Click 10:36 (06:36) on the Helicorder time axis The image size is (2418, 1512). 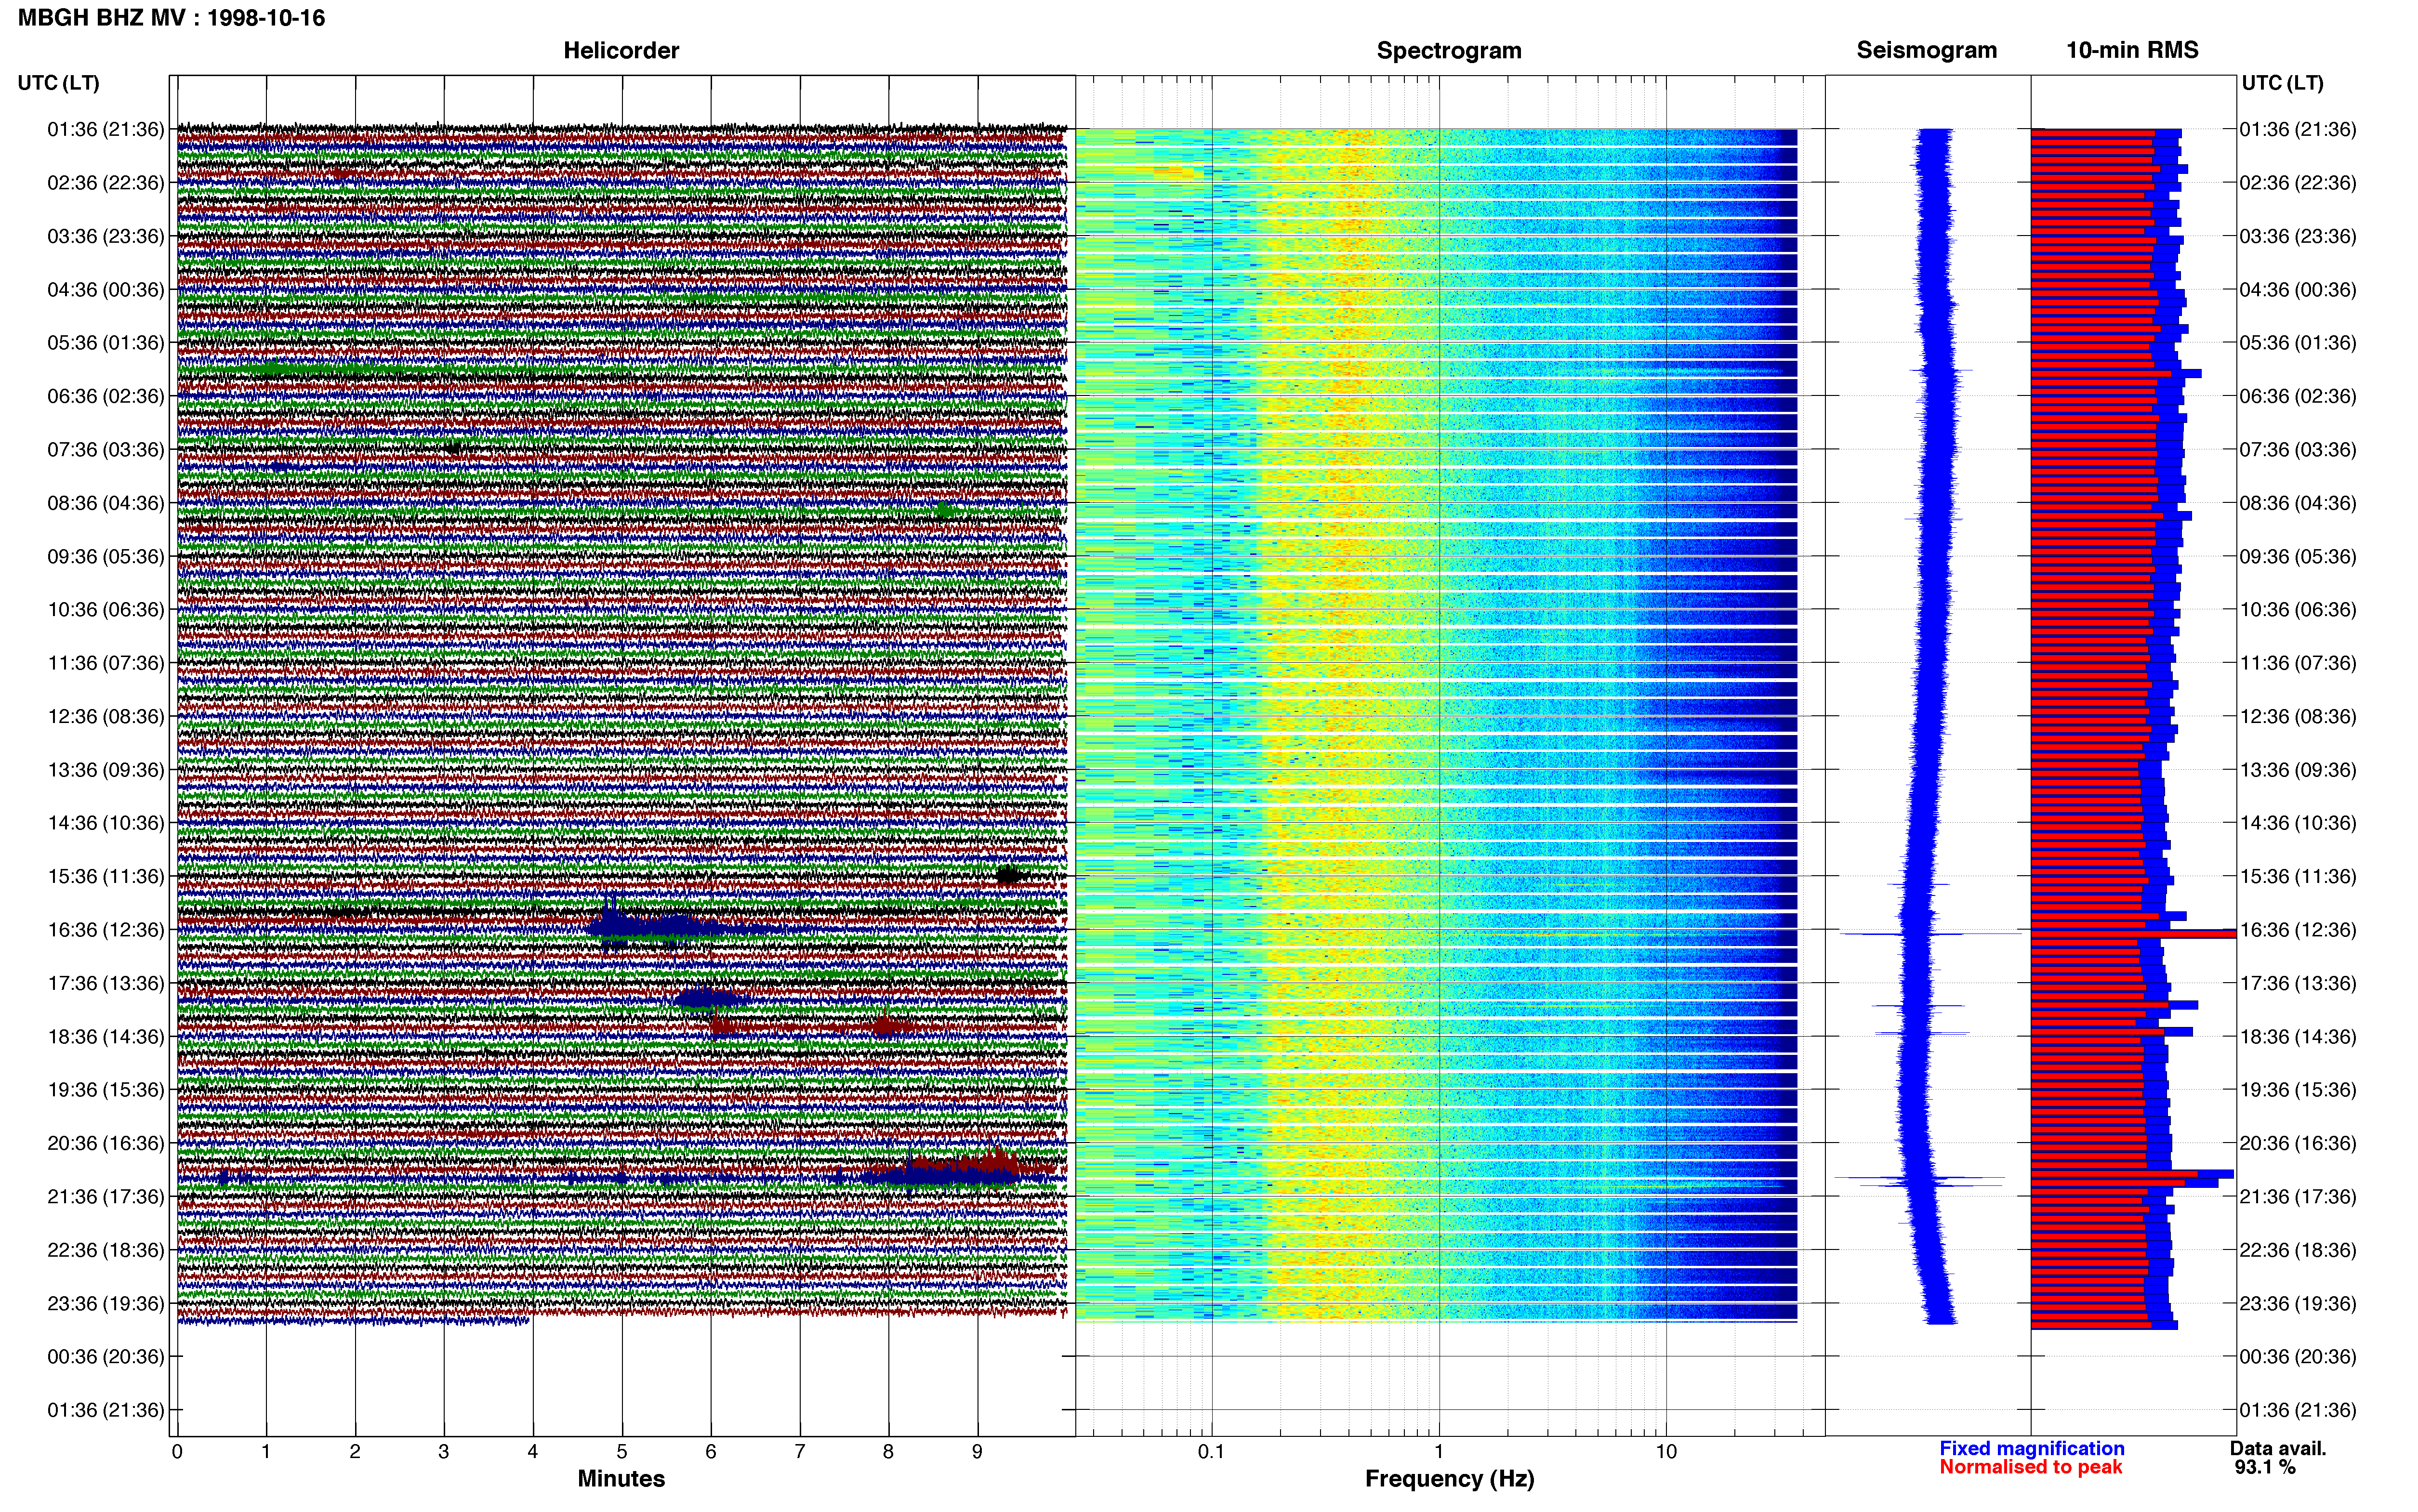pyautogui.click(x=106, y=610)
